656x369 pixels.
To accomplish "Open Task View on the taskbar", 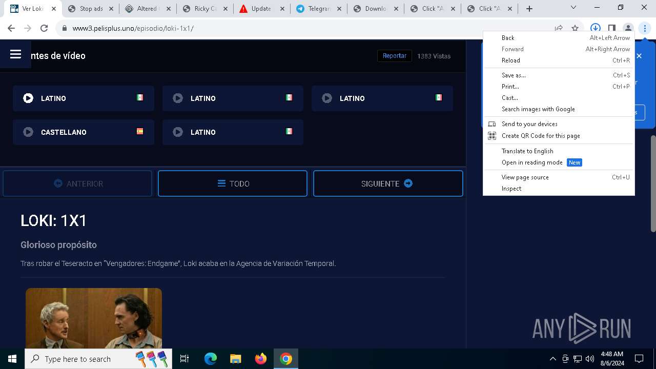I will click(x=184, y=359).
